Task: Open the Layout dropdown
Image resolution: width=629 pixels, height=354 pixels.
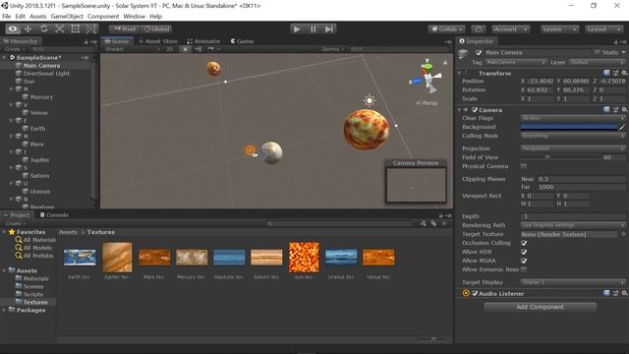Action: click(x=603, y=29)
